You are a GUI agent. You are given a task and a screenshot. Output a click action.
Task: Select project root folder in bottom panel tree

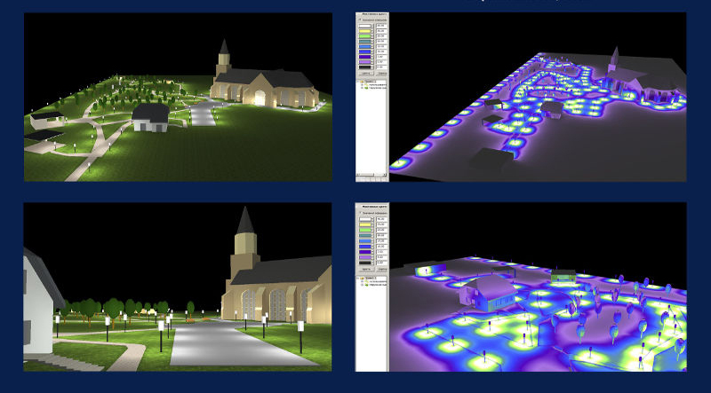click(x=371, y=278)
